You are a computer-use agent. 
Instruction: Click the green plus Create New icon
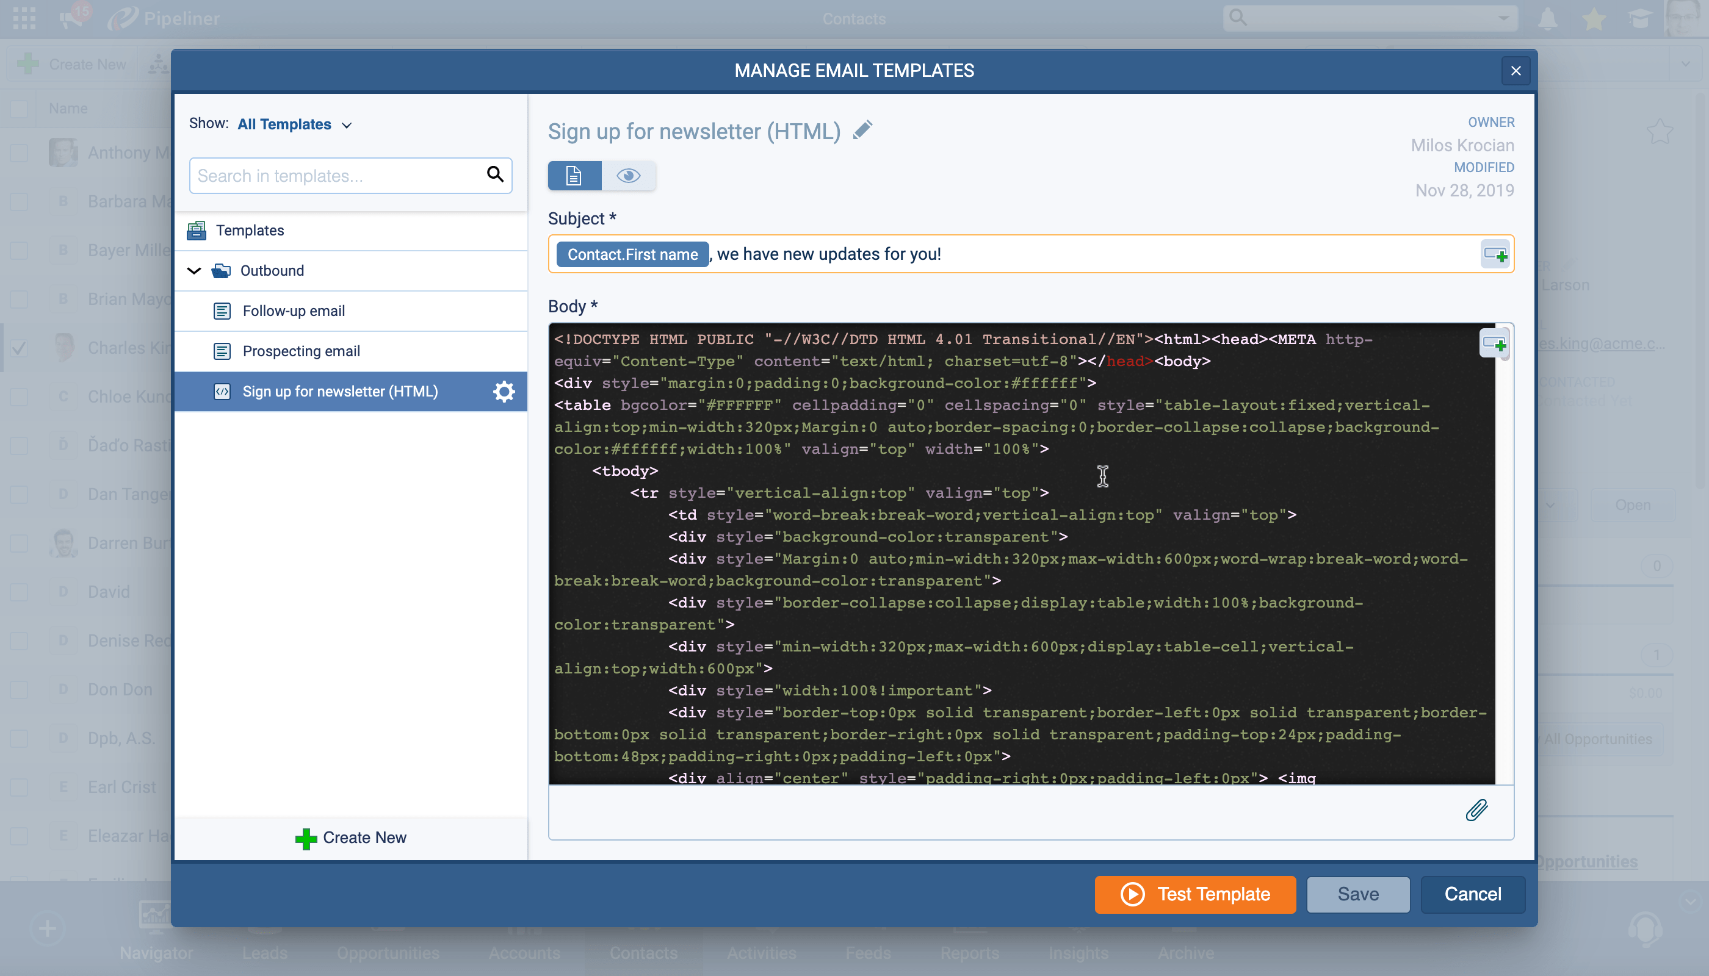306,838
